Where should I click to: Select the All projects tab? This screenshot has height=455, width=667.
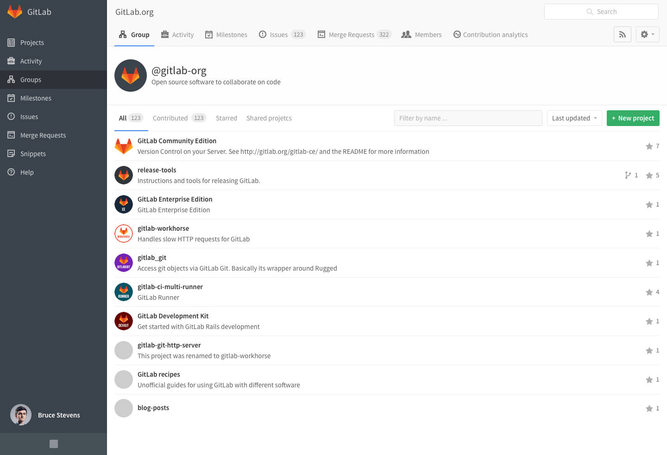pyautogui.click(x=131, y=118)
